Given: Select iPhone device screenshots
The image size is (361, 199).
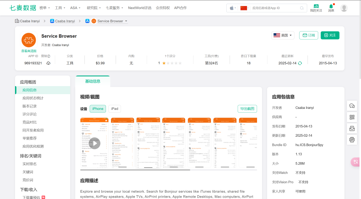Looking at the screenshot, I should pyautogui.click(x=98, y=109).
